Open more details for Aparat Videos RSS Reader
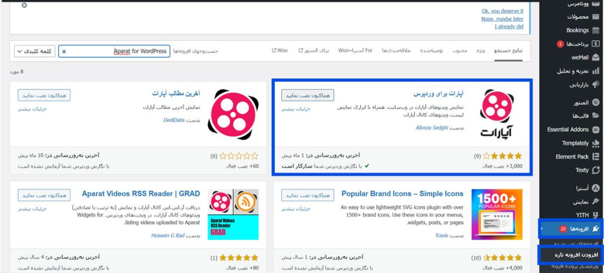The image size is (604, 273). (32, 209)
